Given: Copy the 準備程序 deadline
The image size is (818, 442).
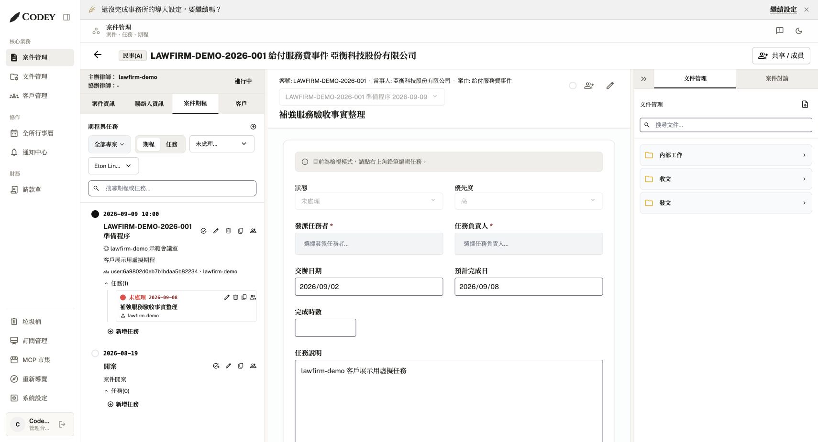Looking at the screenshot, I should (x=241, y=231).
